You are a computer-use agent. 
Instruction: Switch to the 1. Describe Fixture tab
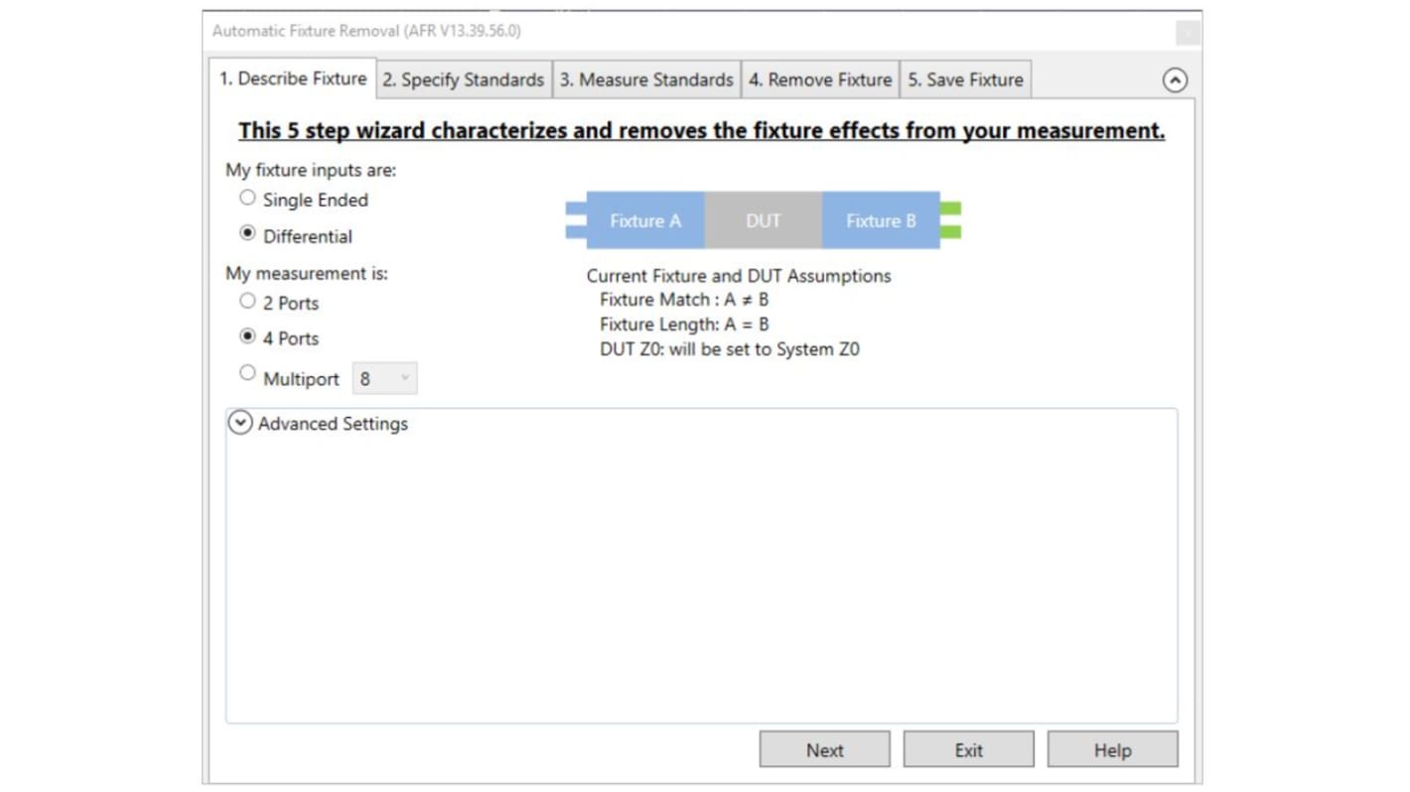(x=293, y=78)
